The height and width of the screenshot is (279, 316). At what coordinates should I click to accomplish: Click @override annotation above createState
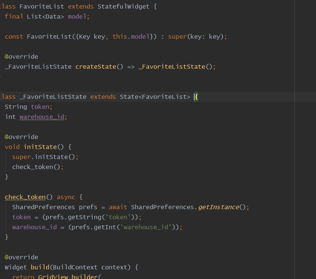pos(22,56)
